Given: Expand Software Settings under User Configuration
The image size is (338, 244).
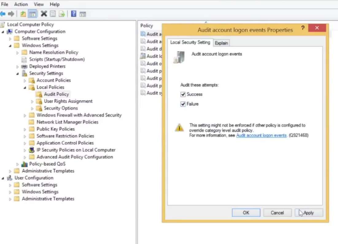Looking at the screenshot, I should (x=10, y=185).
